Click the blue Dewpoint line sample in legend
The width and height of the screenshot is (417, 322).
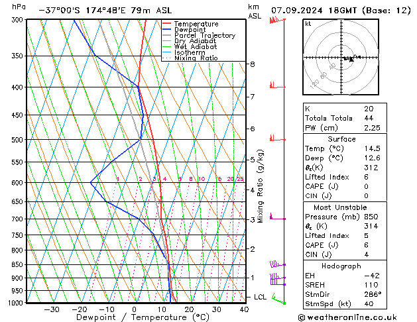tap(166, 30)
